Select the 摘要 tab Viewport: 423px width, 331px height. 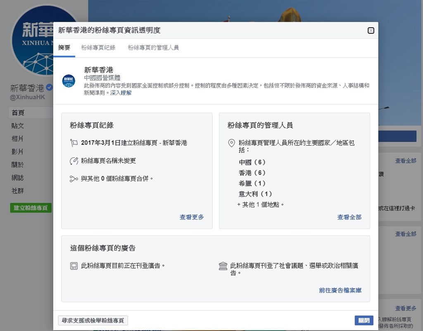(x=64, y=48)
